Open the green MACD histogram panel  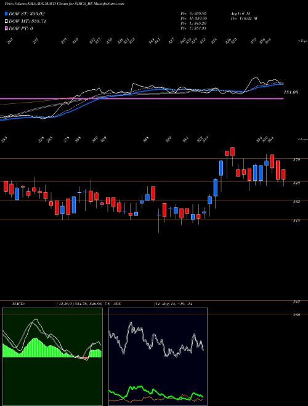pyautogui.click(x=52, y=357)
